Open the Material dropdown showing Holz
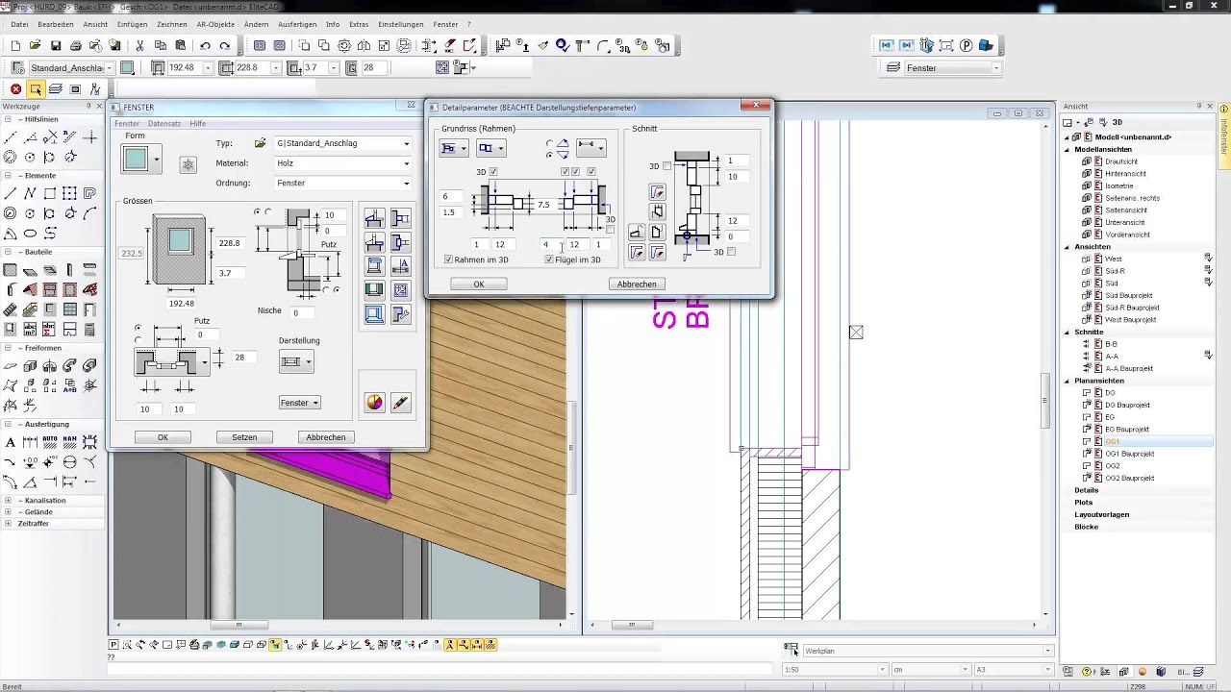 343,163
